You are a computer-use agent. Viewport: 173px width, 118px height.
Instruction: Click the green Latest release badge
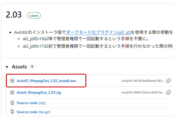34,15
